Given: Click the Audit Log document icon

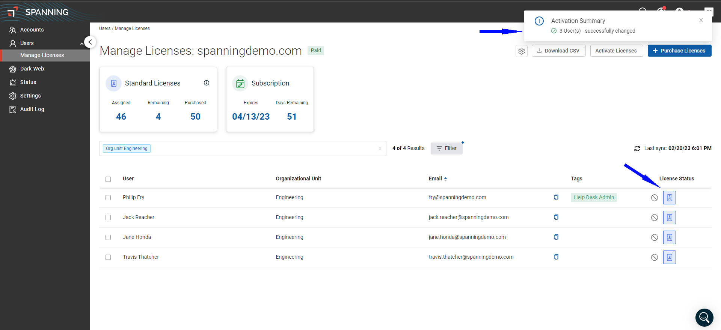Looking at the screenshot, I should pos(13,109).
